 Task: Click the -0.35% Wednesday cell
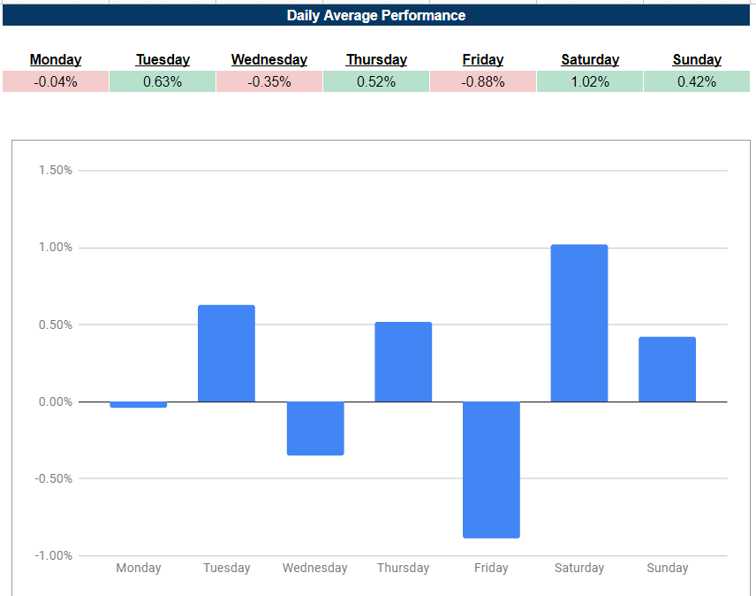point(269,81)
